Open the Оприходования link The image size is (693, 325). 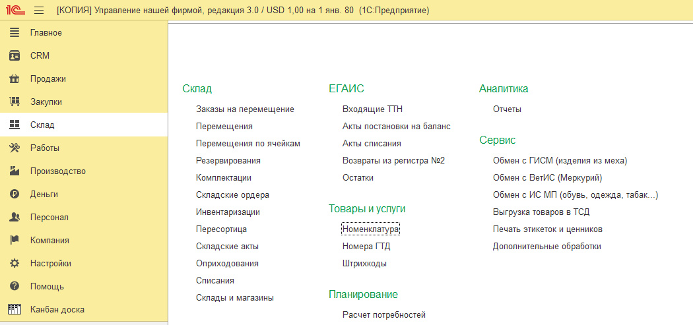(227, 264)
